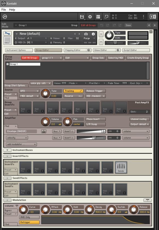Click the next arrow in Edit Mode bar
This screenshot has width=159, height=230.
pyautogui.click(x=155, y=25)
